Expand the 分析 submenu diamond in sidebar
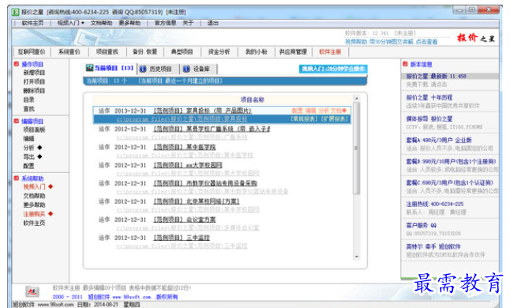 (x=39, y=148)
